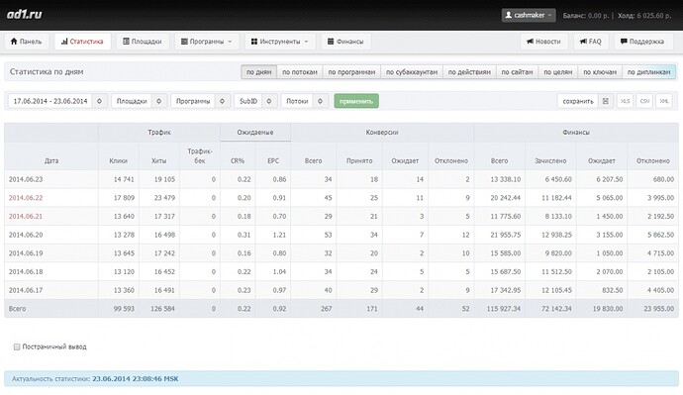Go to the Панель home tab
Screen dimensions: 683x395
click(x=27, y=42)
